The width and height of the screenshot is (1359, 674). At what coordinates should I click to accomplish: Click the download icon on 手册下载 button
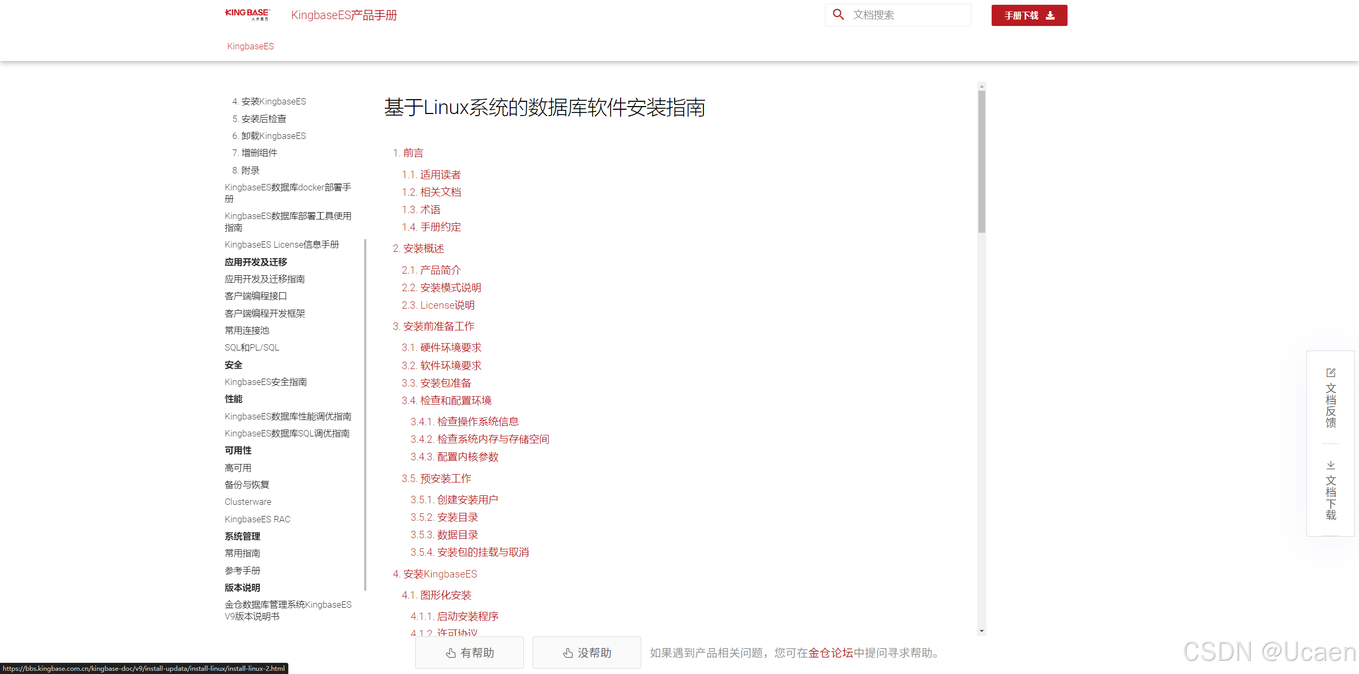click(1050, 15)
